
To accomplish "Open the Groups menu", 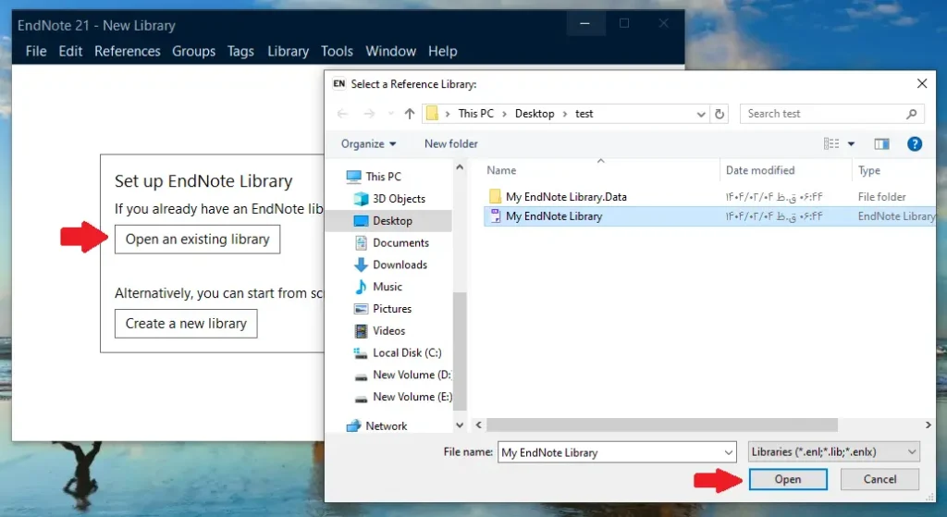I will point(194,52).
